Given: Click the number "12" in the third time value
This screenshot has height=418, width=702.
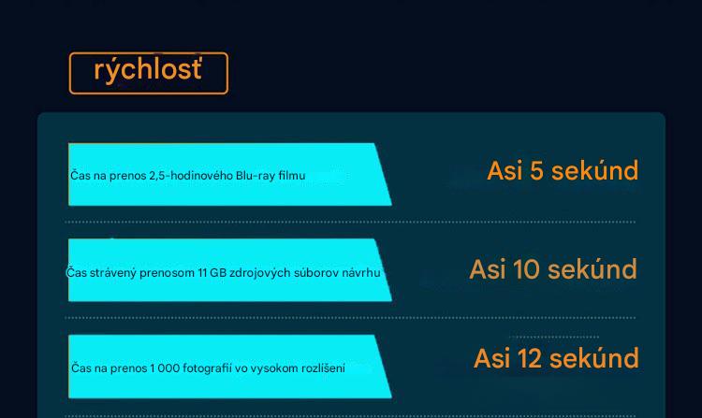Looking at the screenshot, I should coord(529,358).
